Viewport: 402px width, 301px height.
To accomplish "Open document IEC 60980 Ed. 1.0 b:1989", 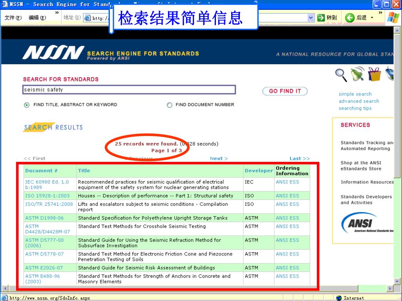I will 47,185.
